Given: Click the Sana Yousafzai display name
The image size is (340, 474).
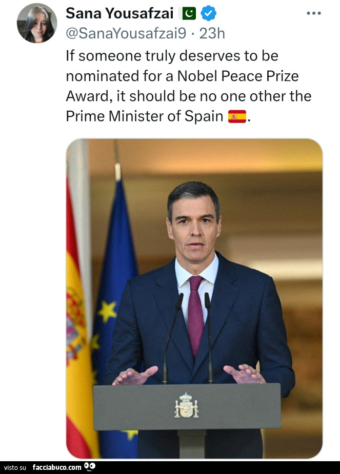Looking at the screenshot, I should (119, 13).
